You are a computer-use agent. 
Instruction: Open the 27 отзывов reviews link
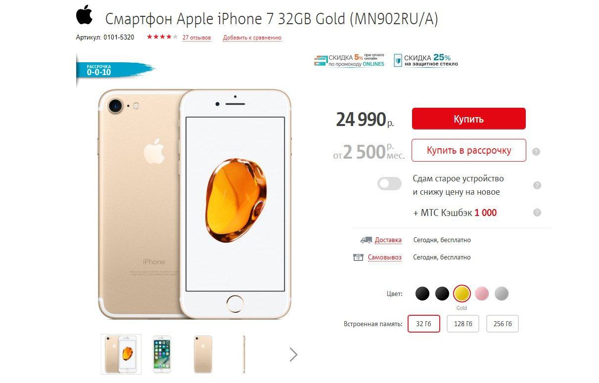point(197,38)
